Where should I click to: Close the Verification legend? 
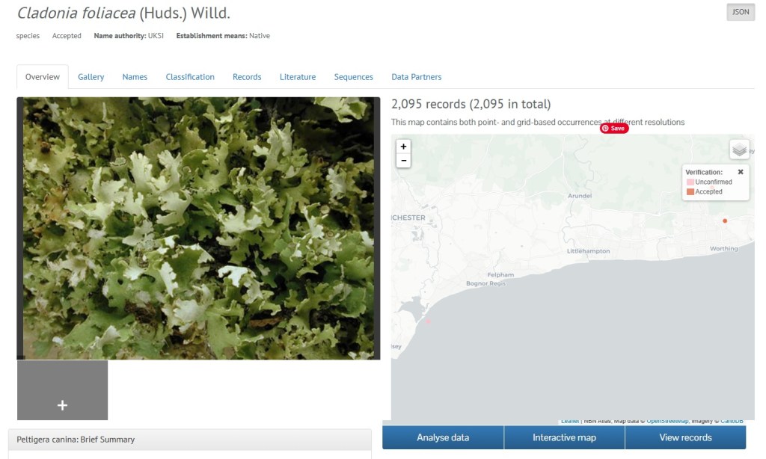741,172
